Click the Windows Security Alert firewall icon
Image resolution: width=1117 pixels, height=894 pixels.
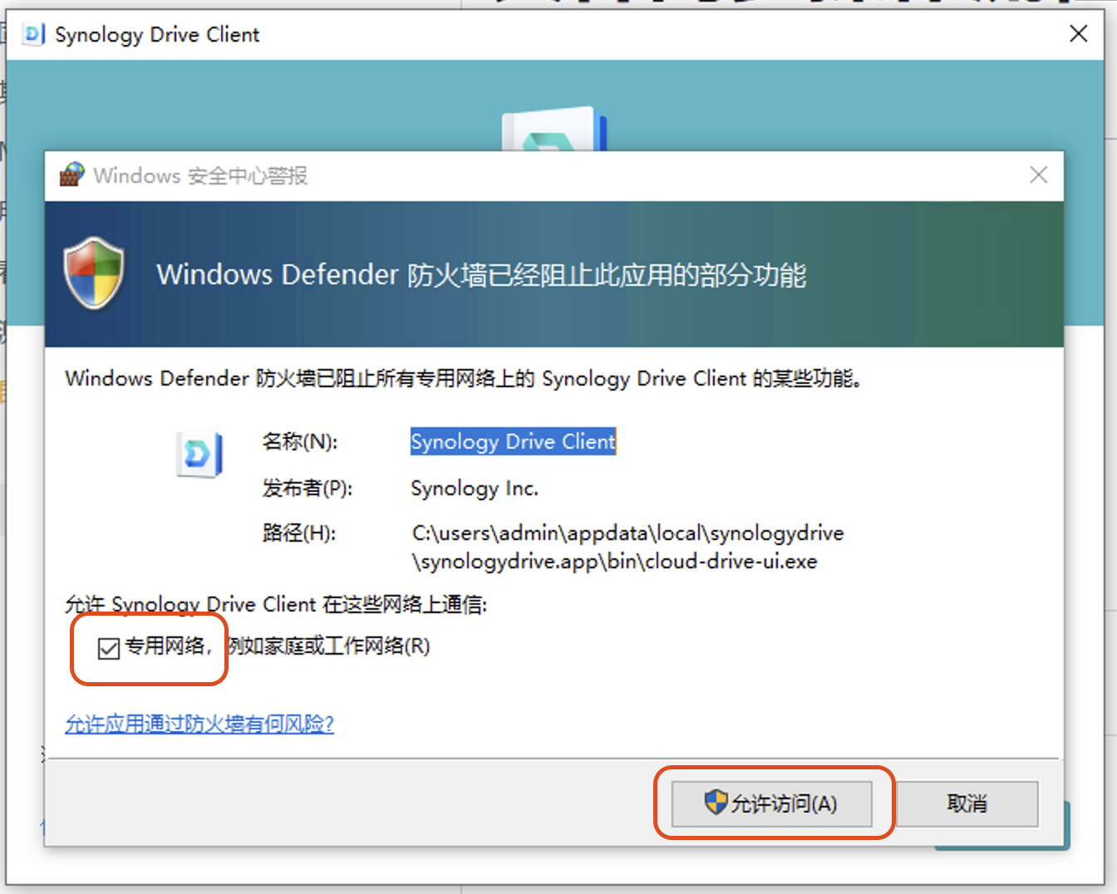(71, 175)
